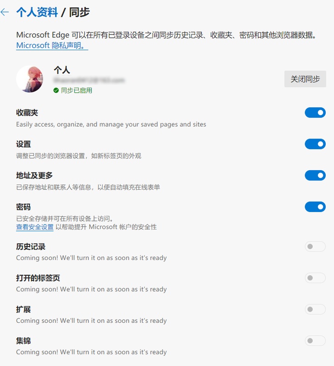Open the 查看安全设置 link
The width and height of the screenshot is (334, 366).
pos(35,227)
